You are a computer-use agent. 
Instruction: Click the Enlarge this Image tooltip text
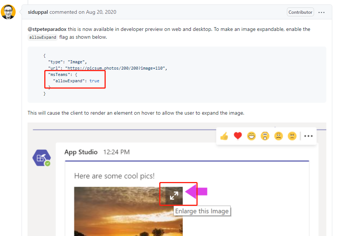[202, 211]
